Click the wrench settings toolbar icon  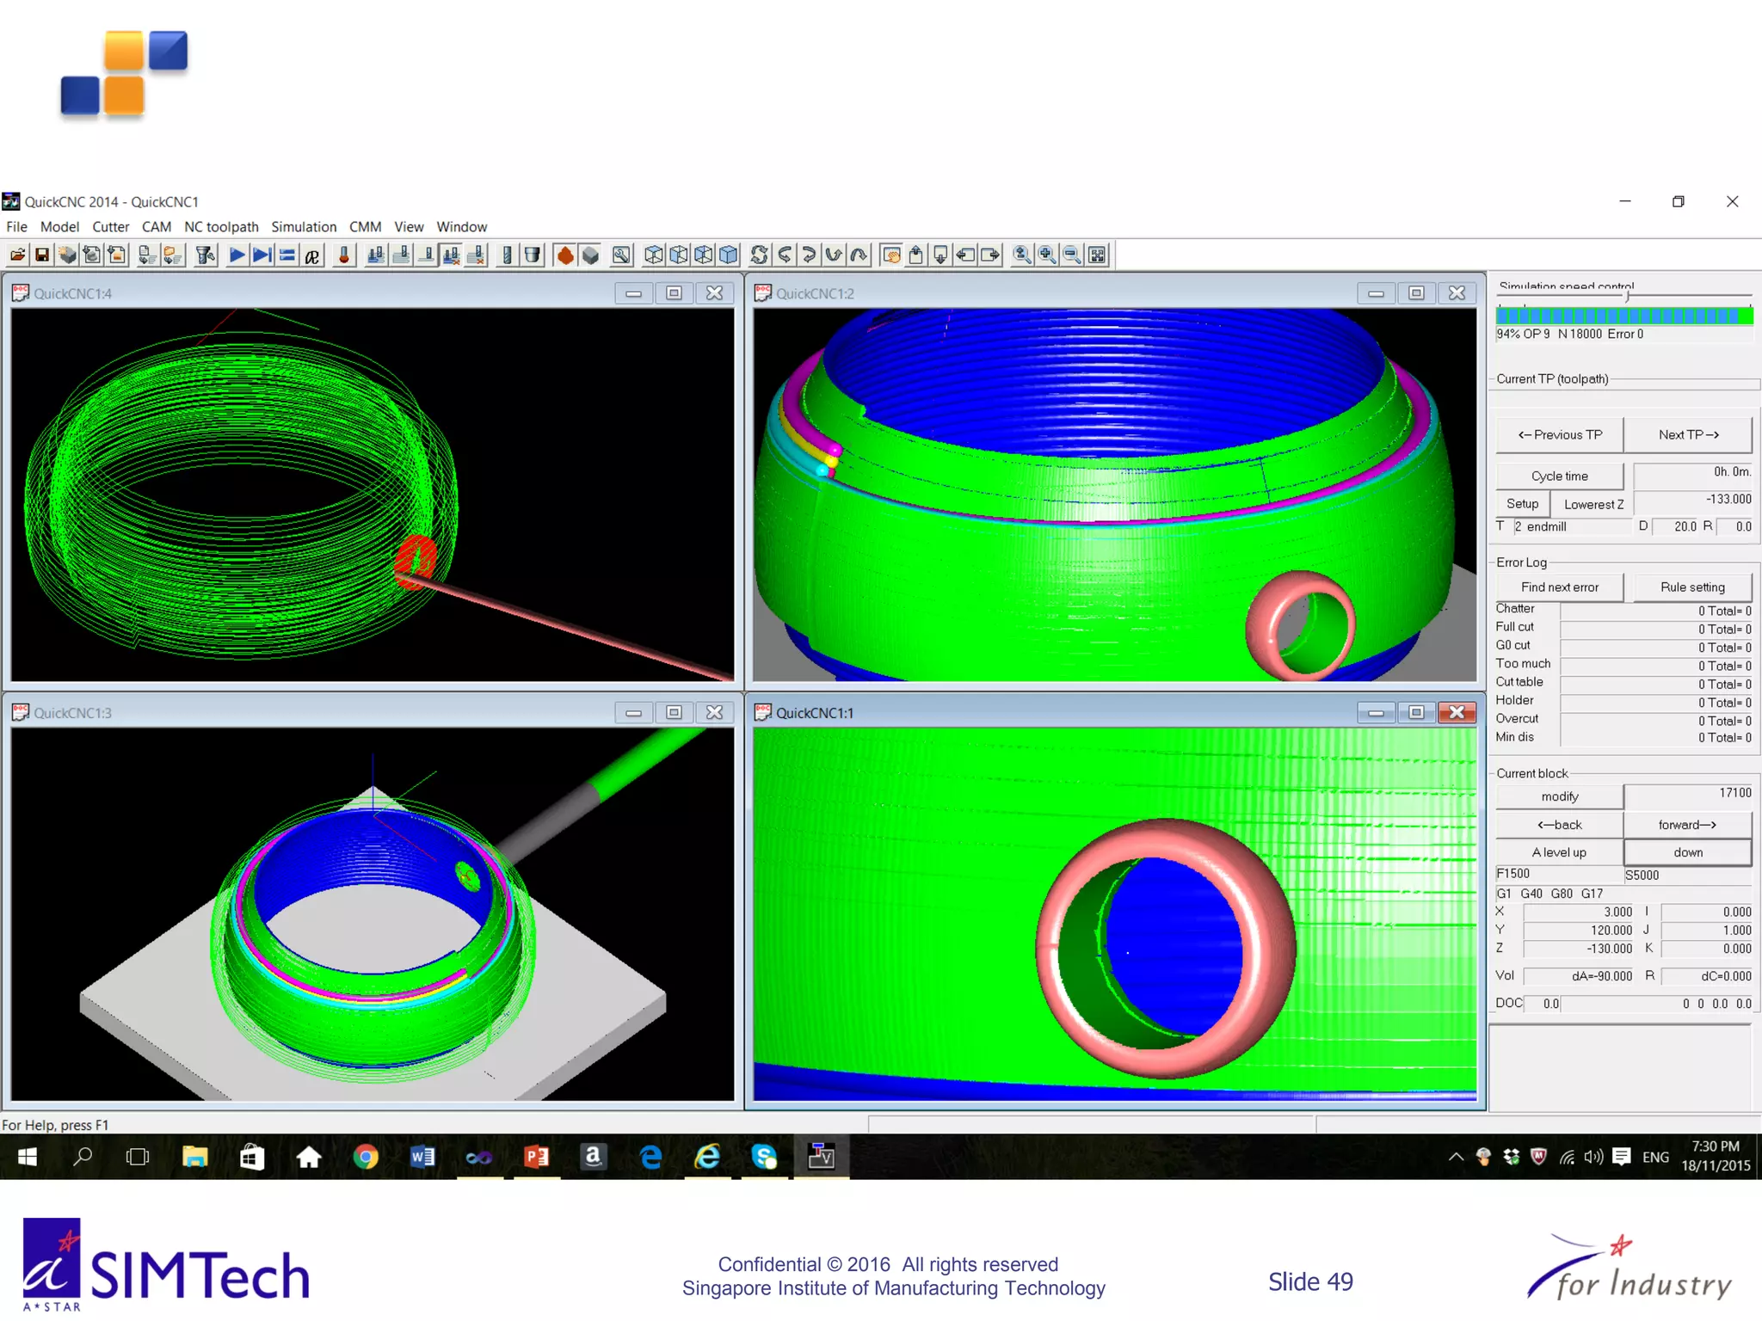click(x=621, y=255)
